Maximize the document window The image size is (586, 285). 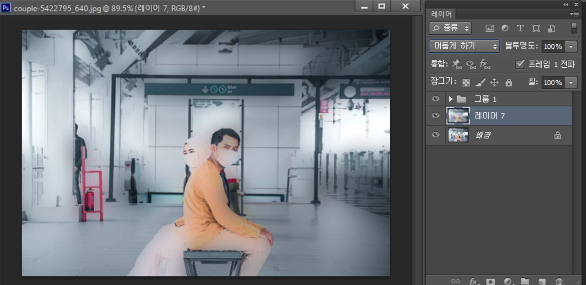click(382, 6)
